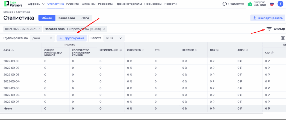The image size is (286, 120).
Task: Open the Фильтр filter icon
Action: [x=269, y=29]
